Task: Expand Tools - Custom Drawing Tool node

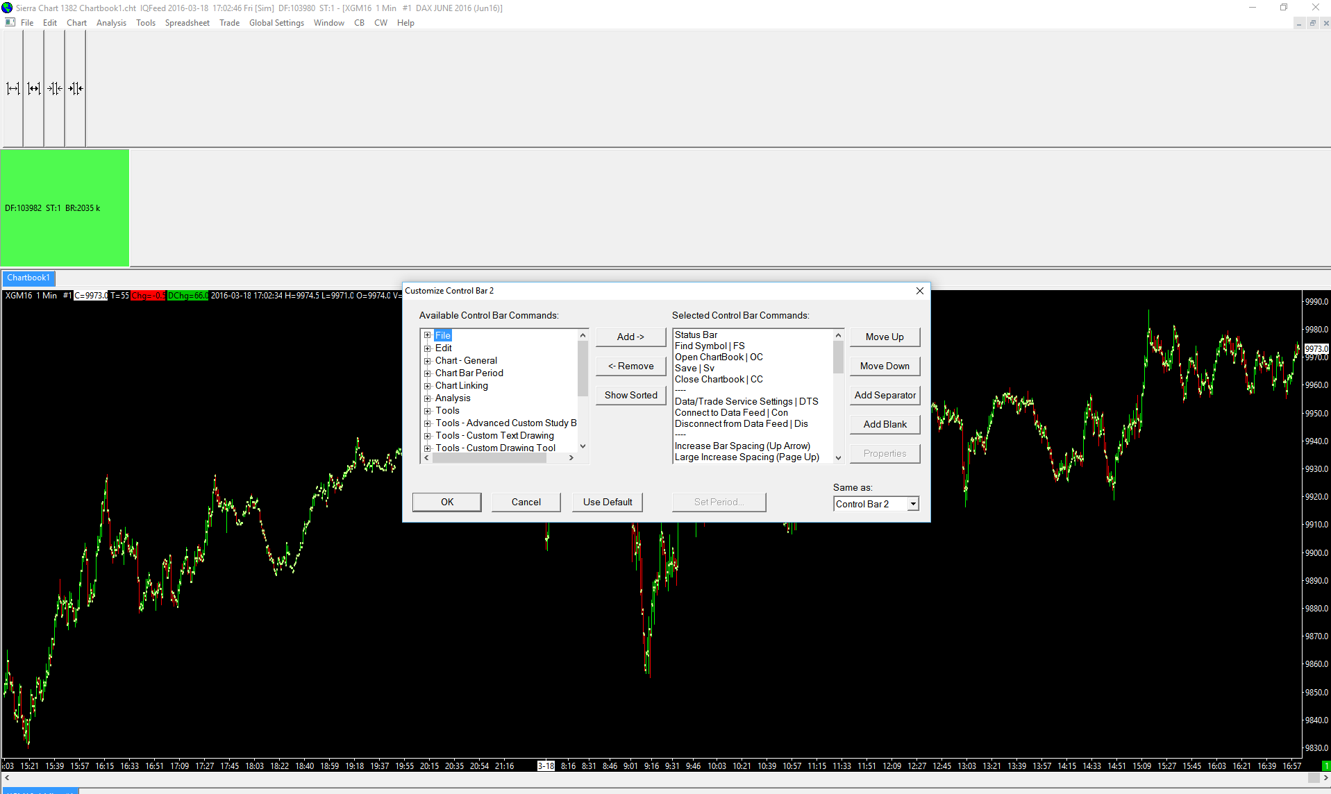Action: (428, 448)
